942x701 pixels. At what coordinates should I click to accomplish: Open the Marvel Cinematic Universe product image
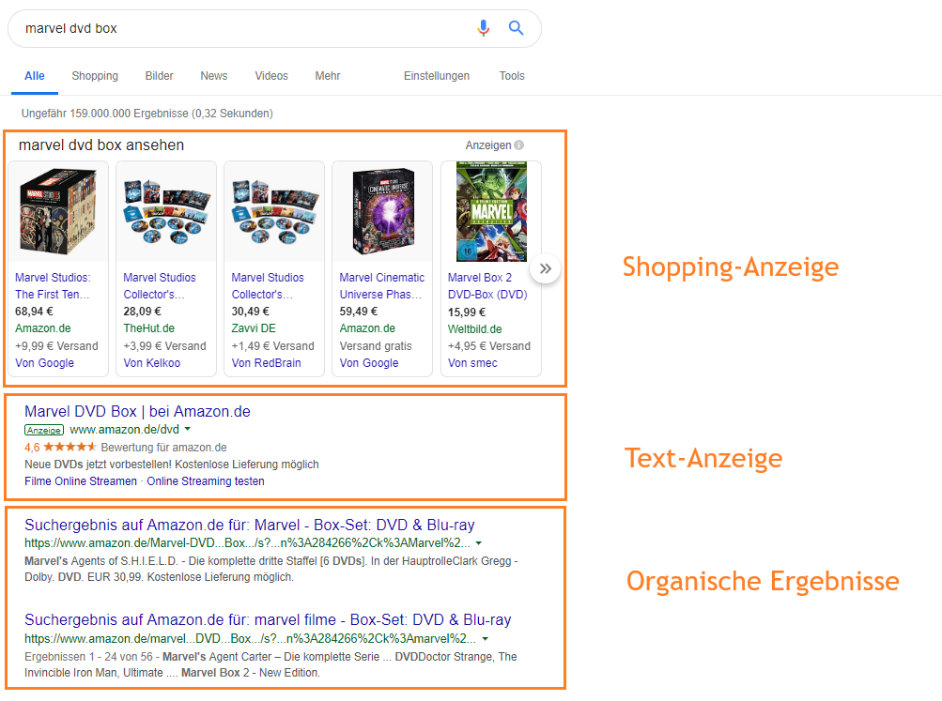point(382,211)
